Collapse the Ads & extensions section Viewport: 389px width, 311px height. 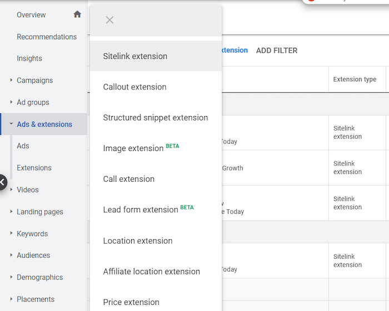coord(11,124)
